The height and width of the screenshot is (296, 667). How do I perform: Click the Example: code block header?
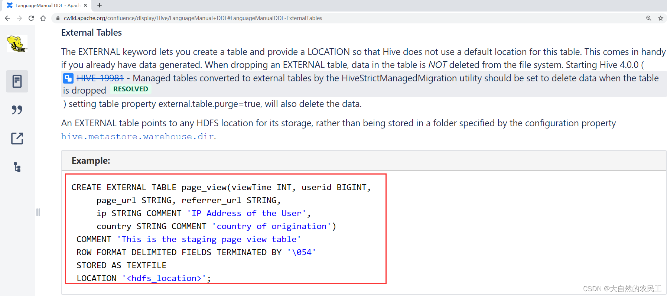point(364,160)
